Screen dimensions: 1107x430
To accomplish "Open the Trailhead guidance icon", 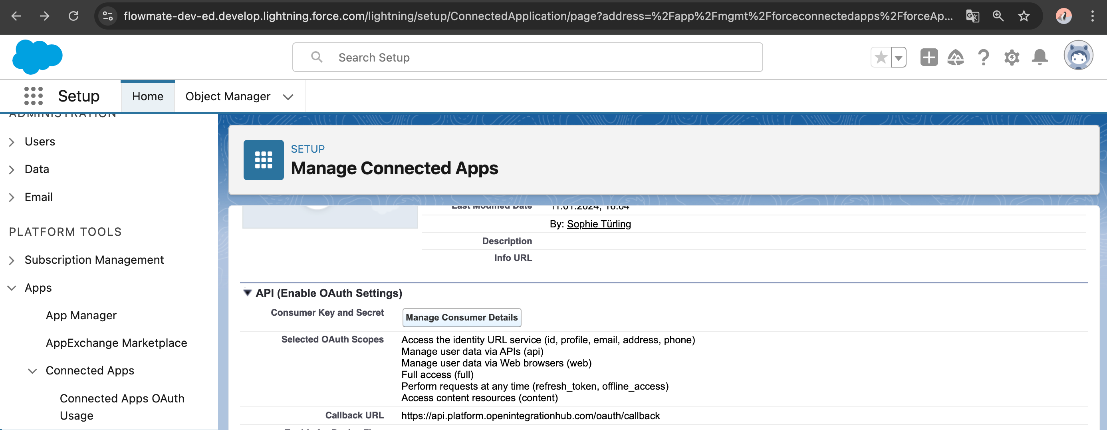I will click(955, 57).
